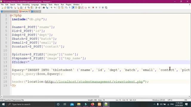
Task: Click the Zoom In toolbar icon
Action: click(x=51, y=7)
